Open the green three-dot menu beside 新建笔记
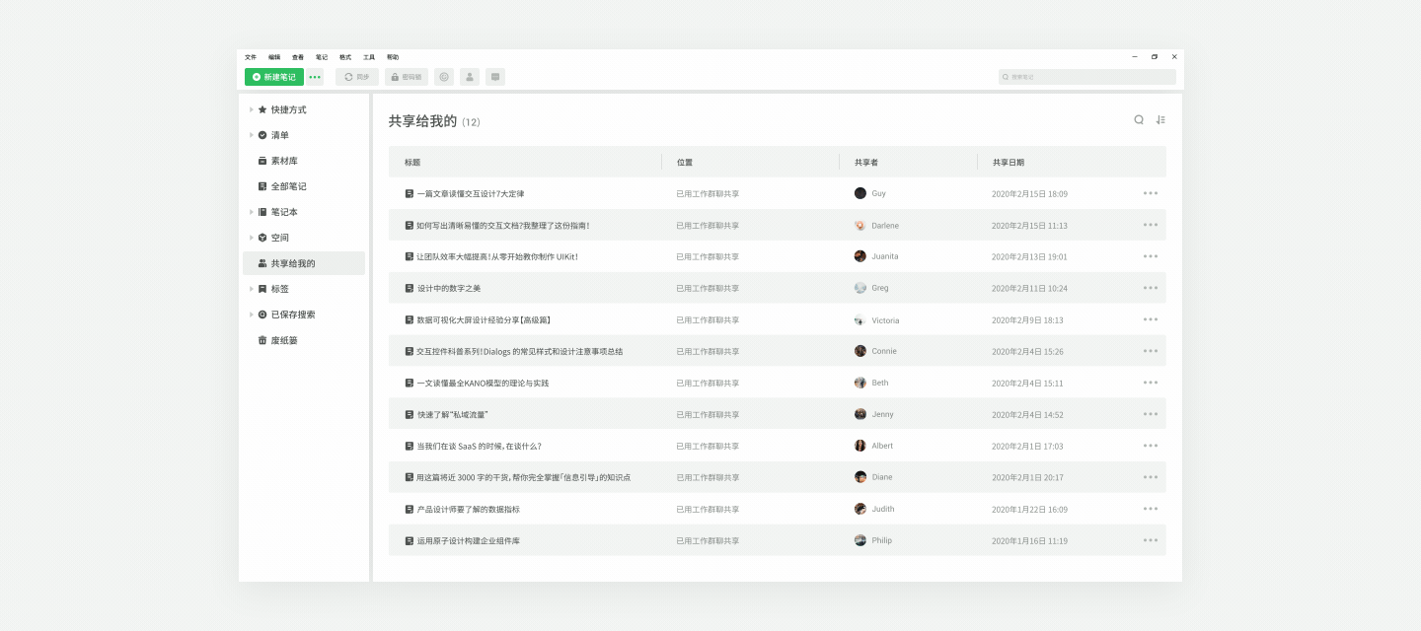The image size is (1421, 631). pyautogui.click(x=315, y=77)
